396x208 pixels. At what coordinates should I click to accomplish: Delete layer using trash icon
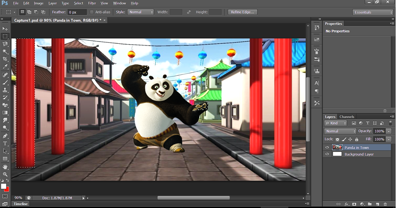(x=385, y=204)
